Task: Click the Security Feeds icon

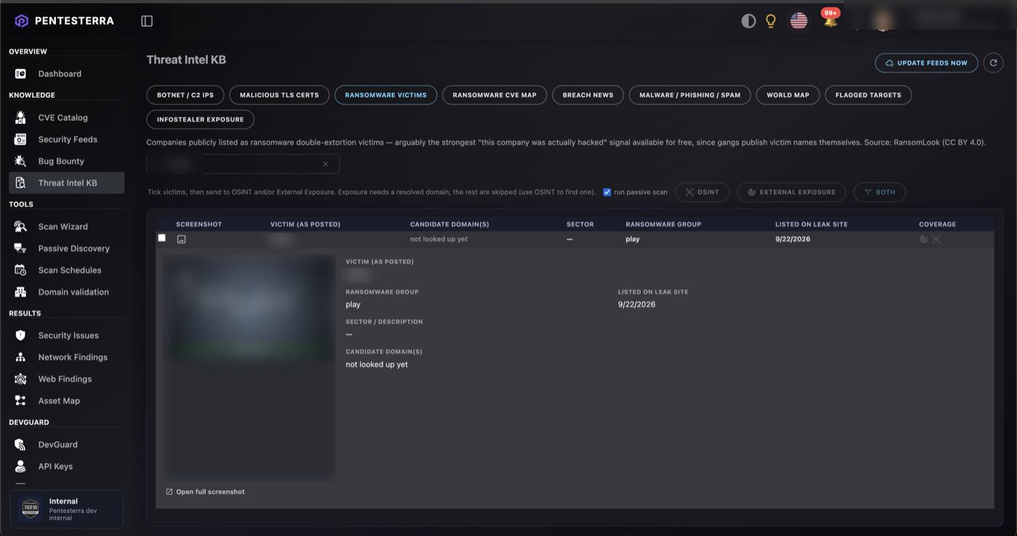Action: point(20,139)
